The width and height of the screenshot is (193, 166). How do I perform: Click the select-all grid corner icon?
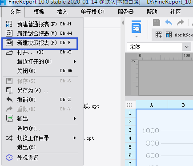point(129,105)
